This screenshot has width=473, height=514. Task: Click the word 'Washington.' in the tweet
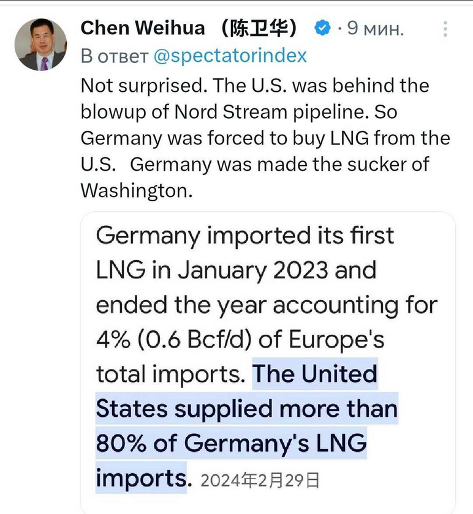tap(137, 190)
